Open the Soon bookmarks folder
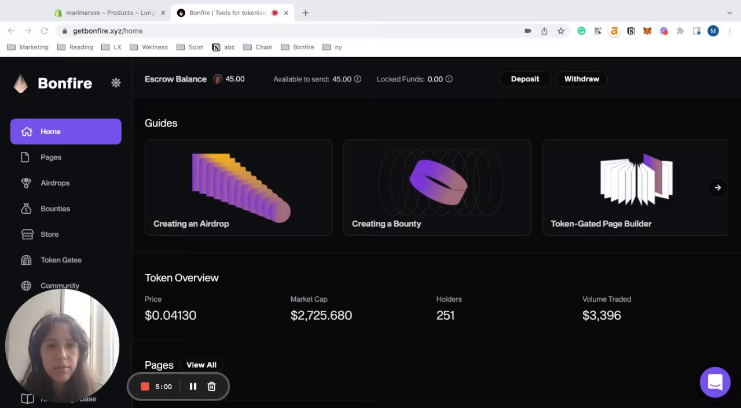Screen dimensions: 741x408 click(x=190, y=47)
